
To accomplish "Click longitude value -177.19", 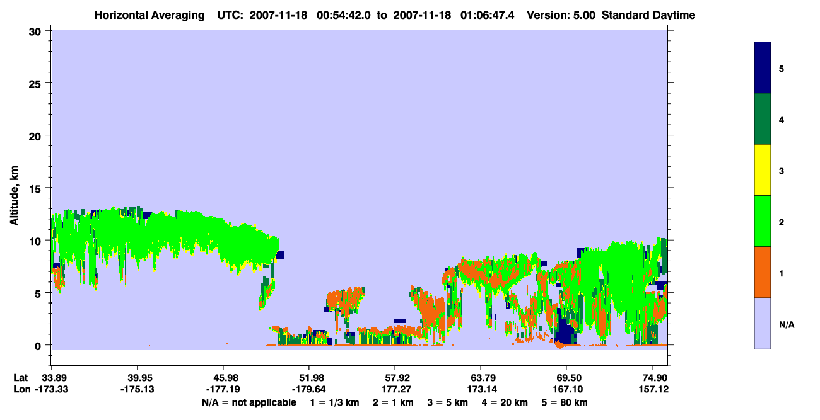I will click(x=223, y=389).
